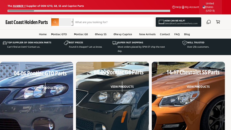Open the chat bubble icon

pos(208,22)
